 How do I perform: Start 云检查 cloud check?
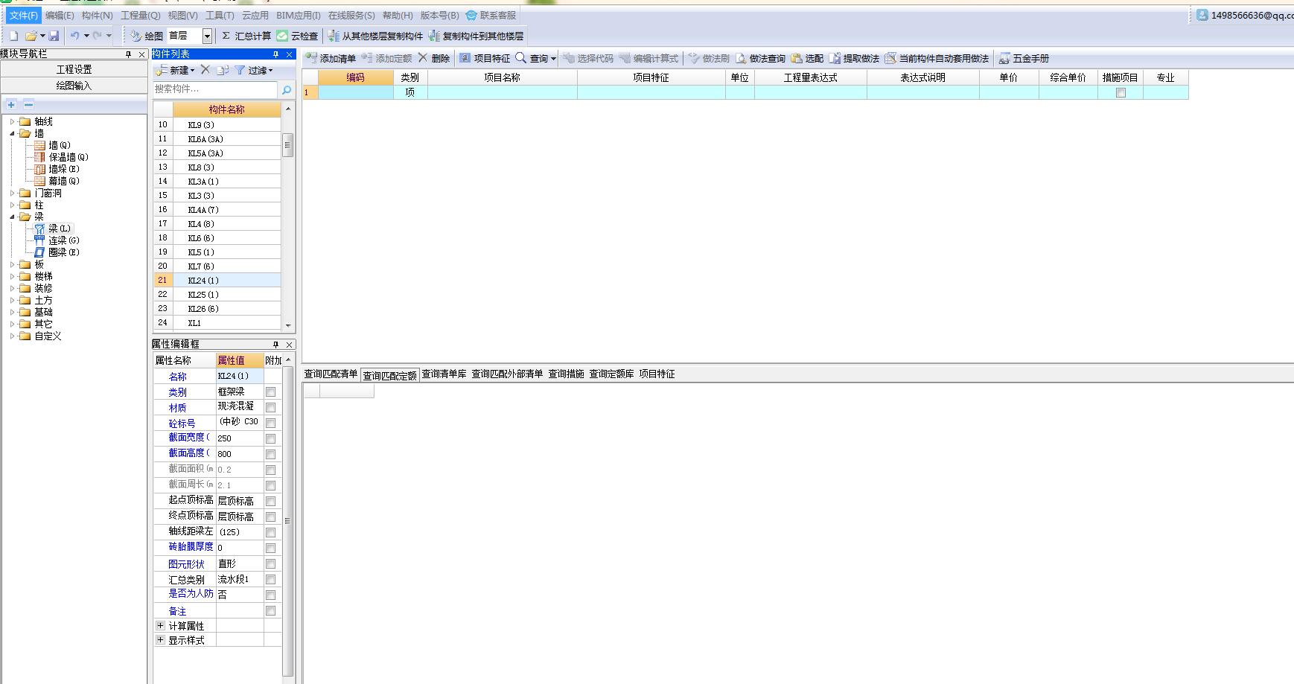point(297,36)
